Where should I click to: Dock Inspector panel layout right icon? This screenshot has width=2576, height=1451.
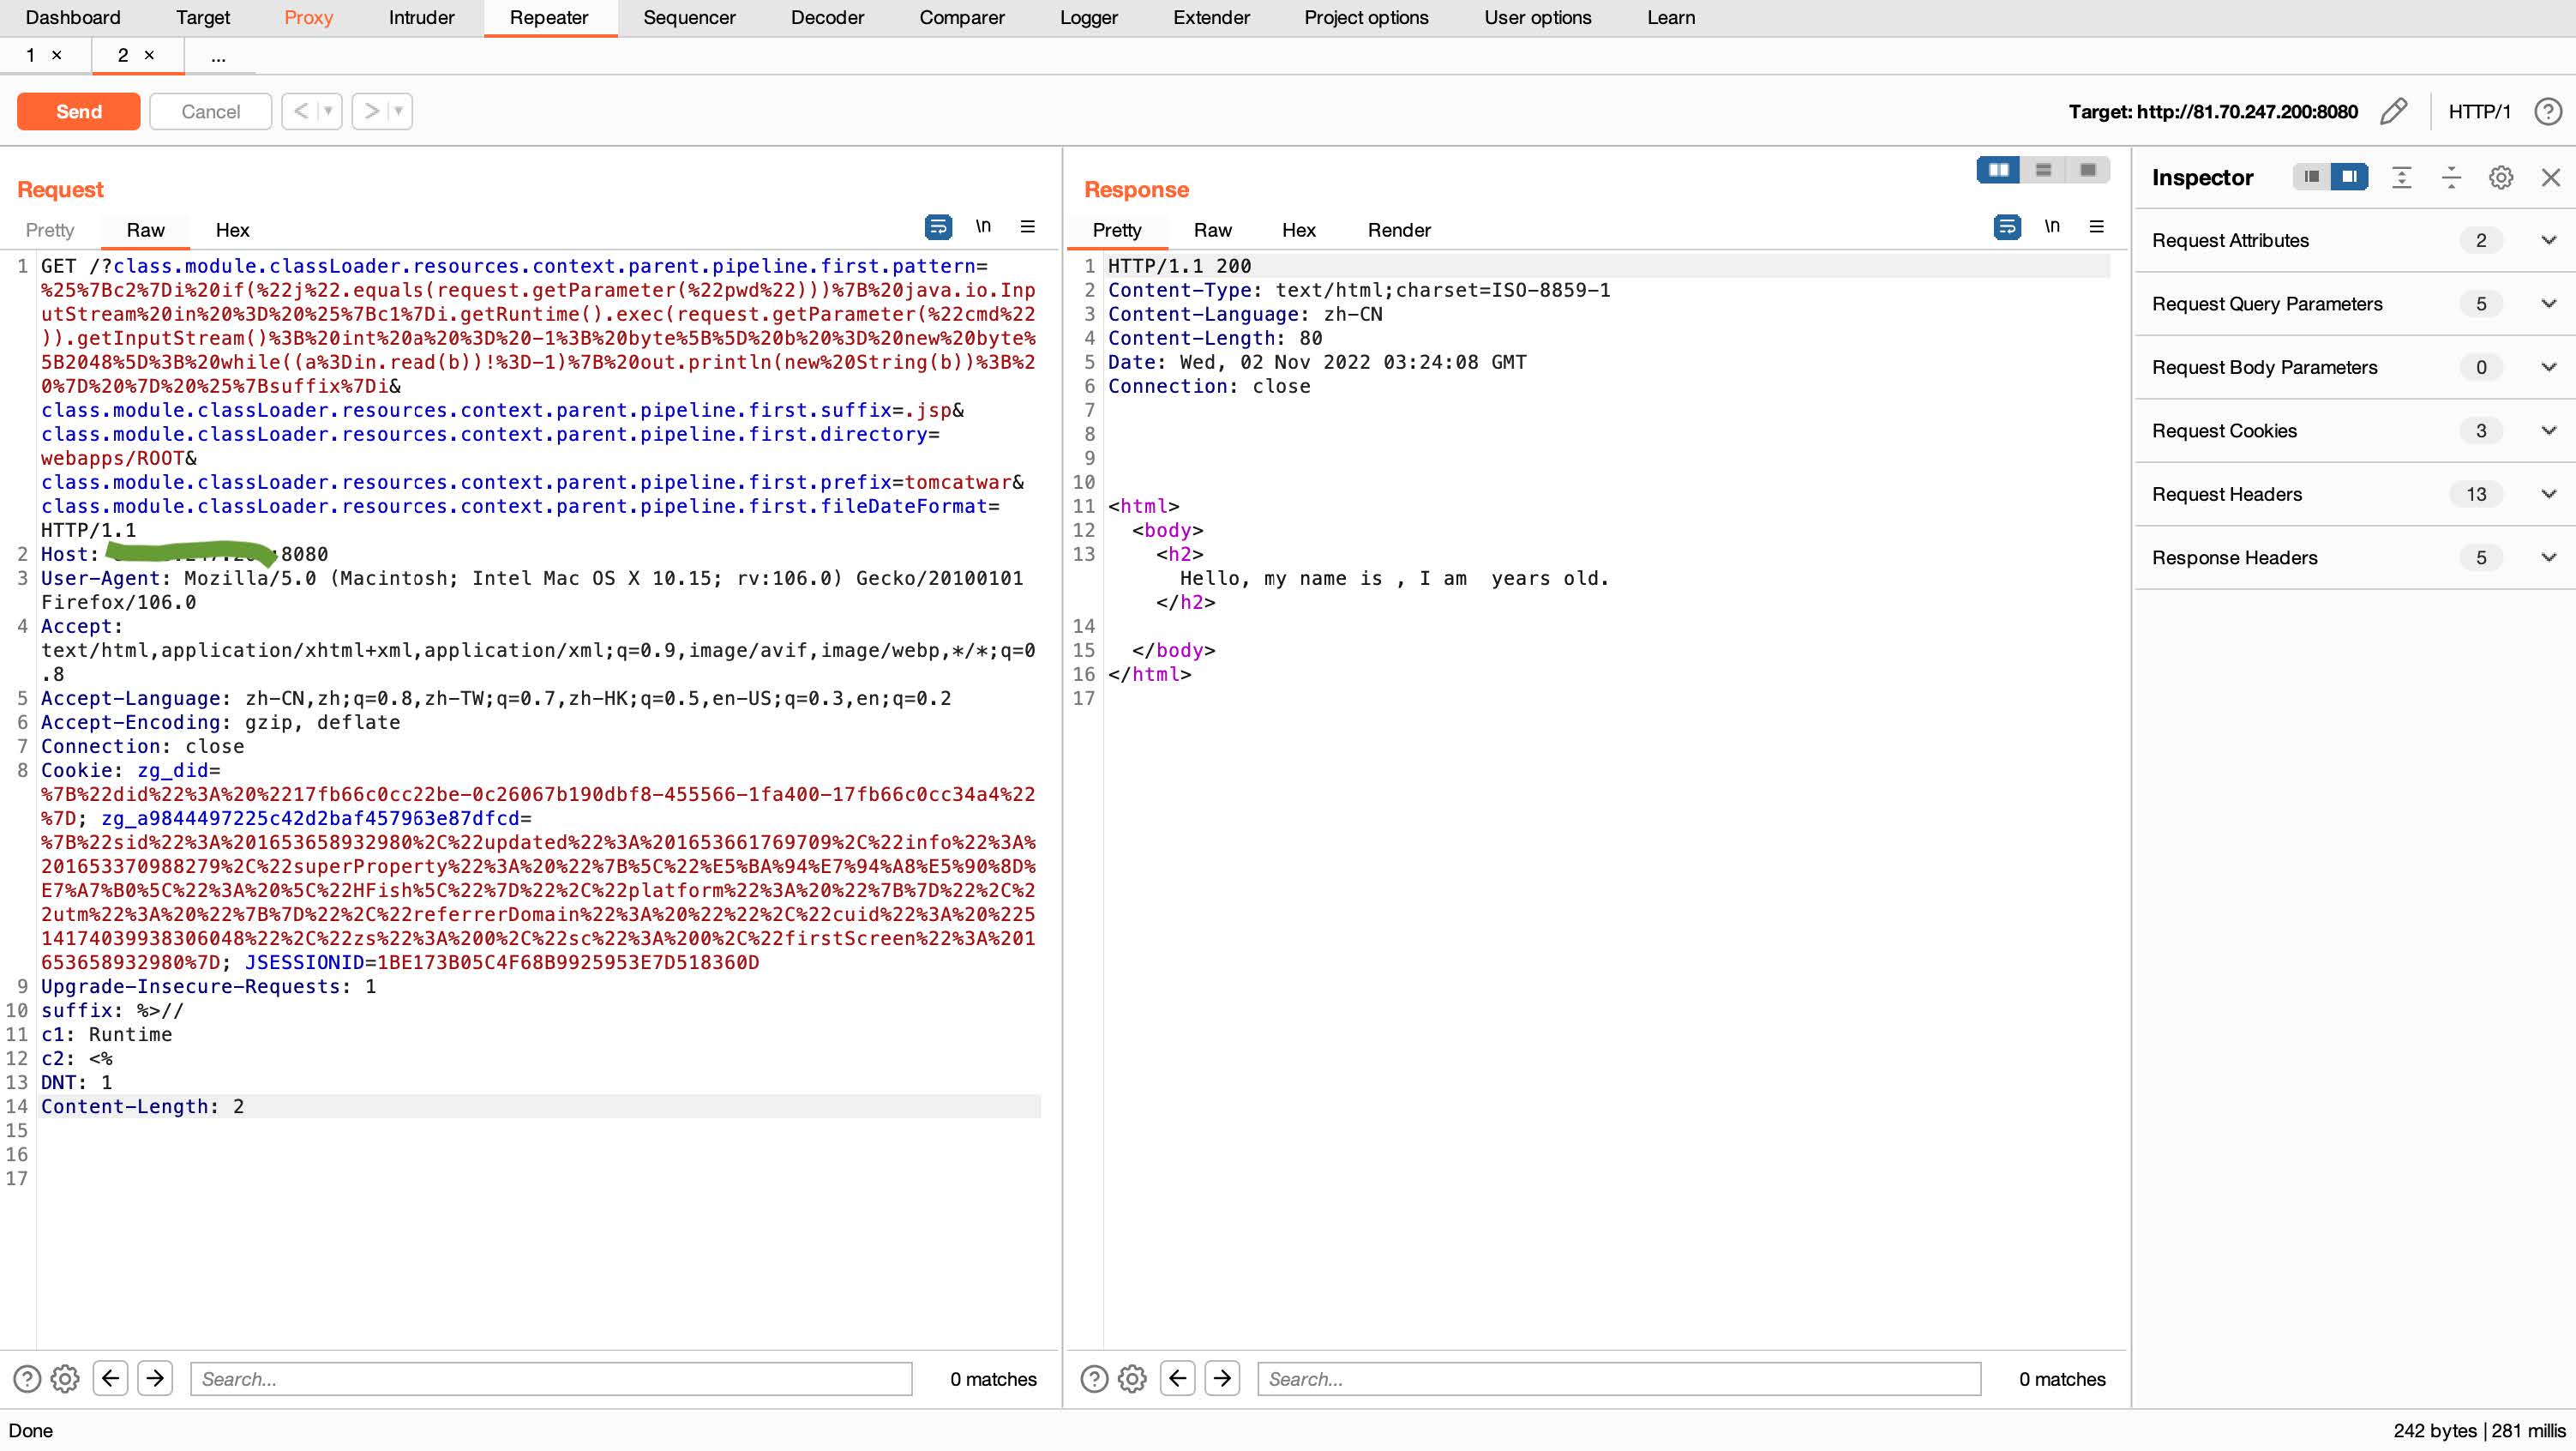pyautogui.click(x=2349, y=178)
